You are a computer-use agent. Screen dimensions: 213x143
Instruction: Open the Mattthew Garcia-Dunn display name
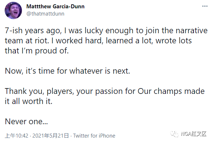click(55, 6)
